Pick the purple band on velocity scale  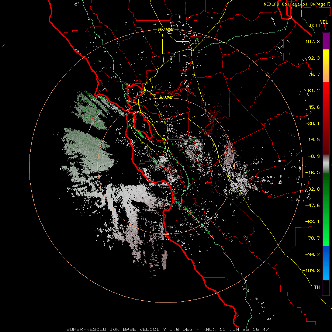[x=326, y=41]
